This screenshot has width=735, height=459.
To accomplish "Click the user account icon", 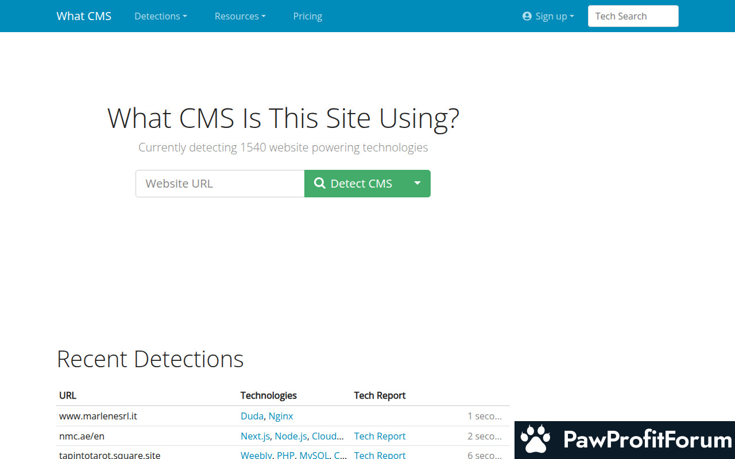I will click(x=527, y=16).
